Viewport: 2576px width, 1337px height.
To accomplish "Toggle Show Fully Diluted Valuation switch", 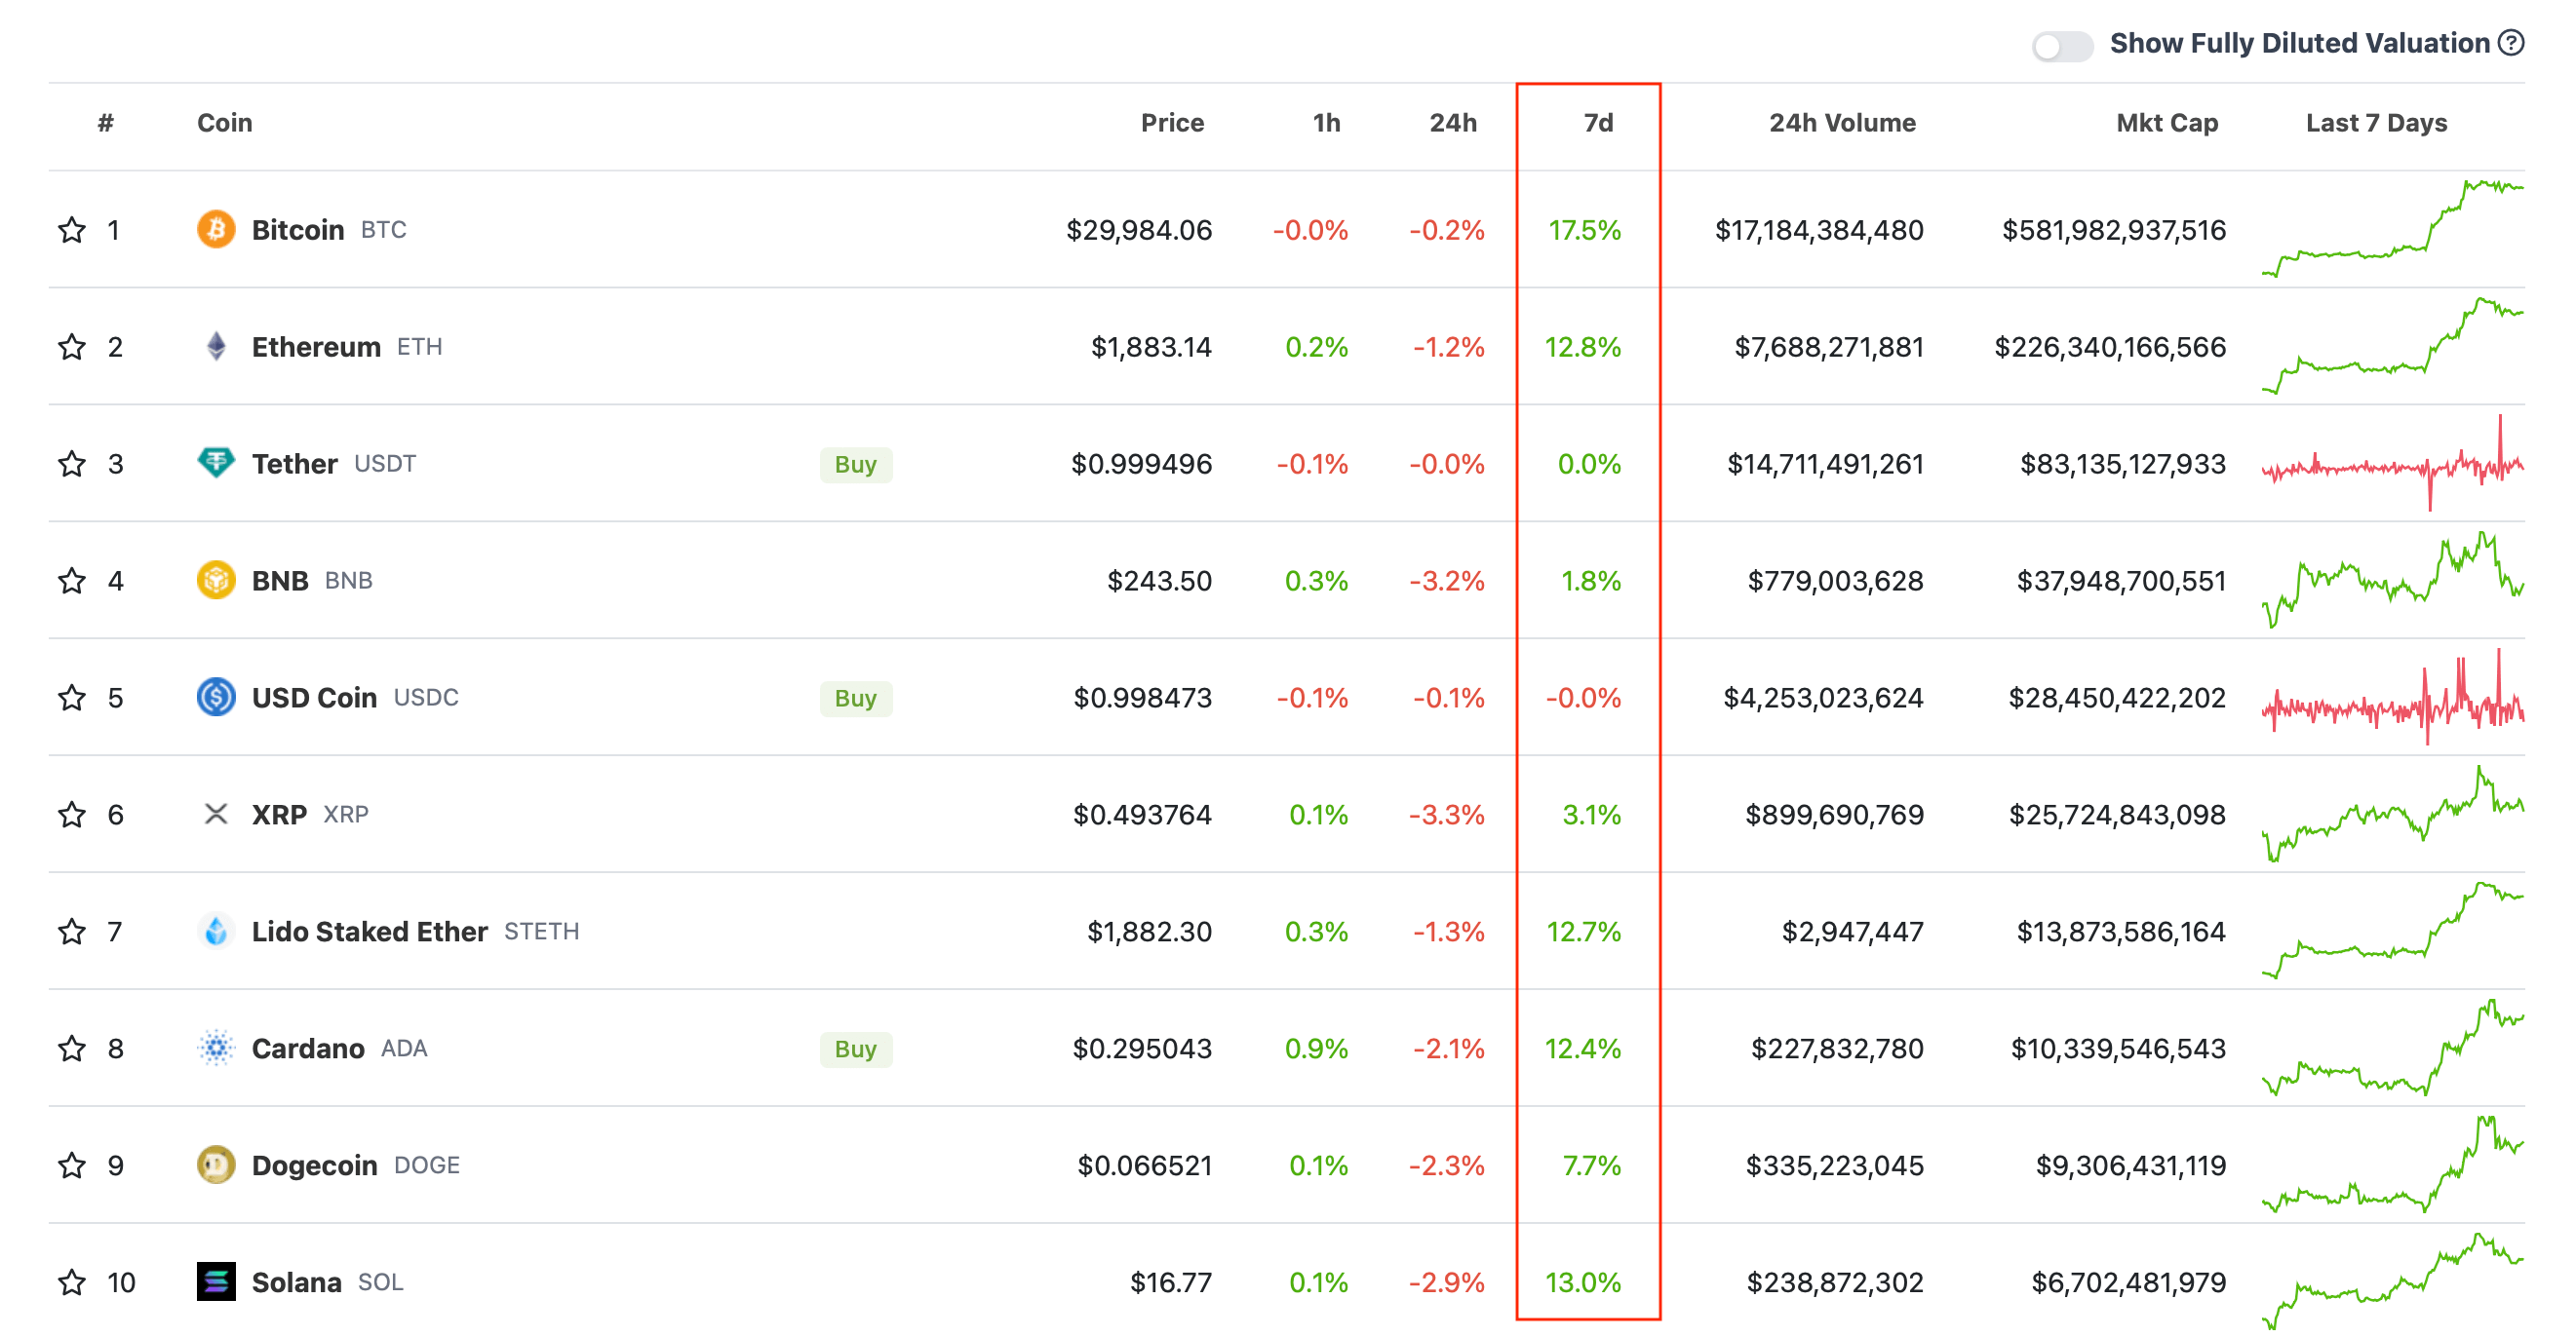I will pyautogui.click(x=2061, y=46).
